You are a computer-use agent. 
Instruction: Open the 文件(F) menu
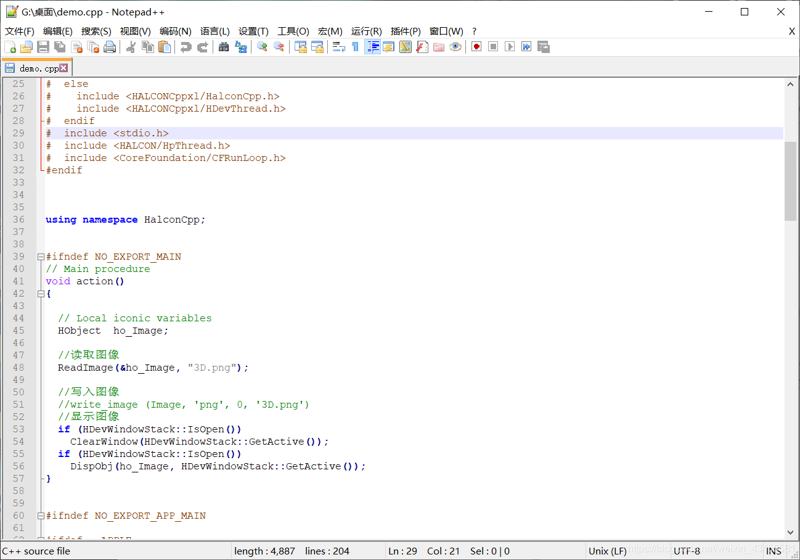[20, 31]
